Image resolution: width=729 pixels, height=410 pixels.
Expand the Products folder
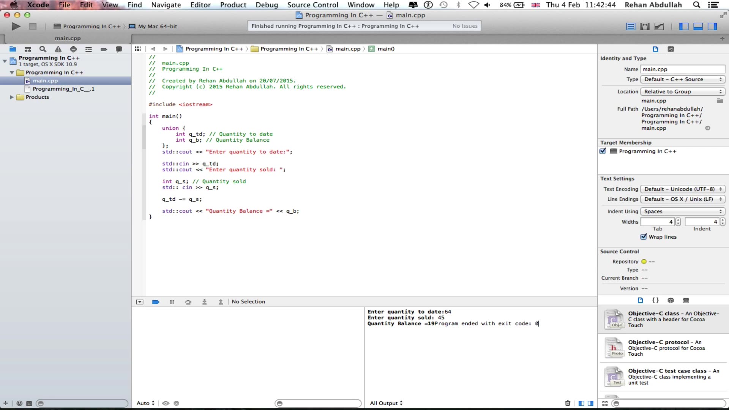pos(12,97)
